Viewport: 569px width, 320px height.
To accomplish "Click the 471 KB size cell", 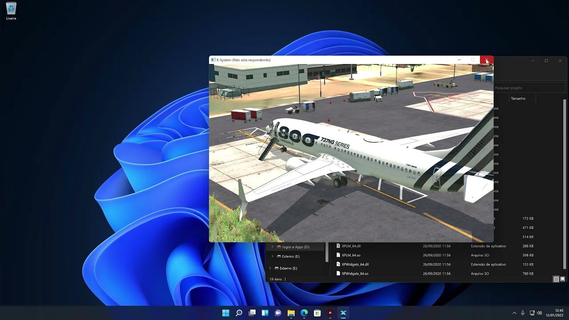I will 528,228.
